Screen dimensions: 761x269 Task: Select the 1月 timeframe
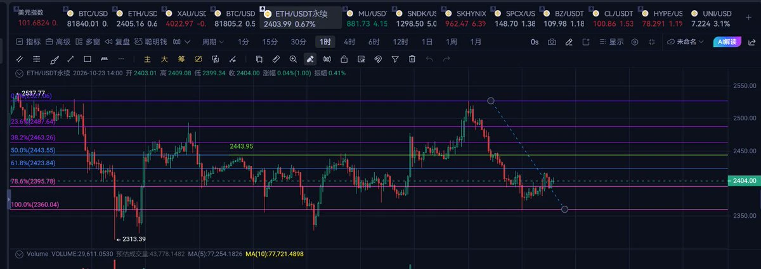[x=476, y=42]
